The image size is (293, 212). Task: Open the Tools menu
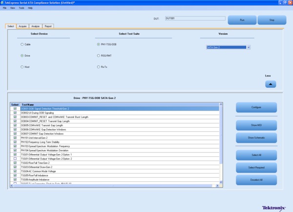click(x=21, y=8)
